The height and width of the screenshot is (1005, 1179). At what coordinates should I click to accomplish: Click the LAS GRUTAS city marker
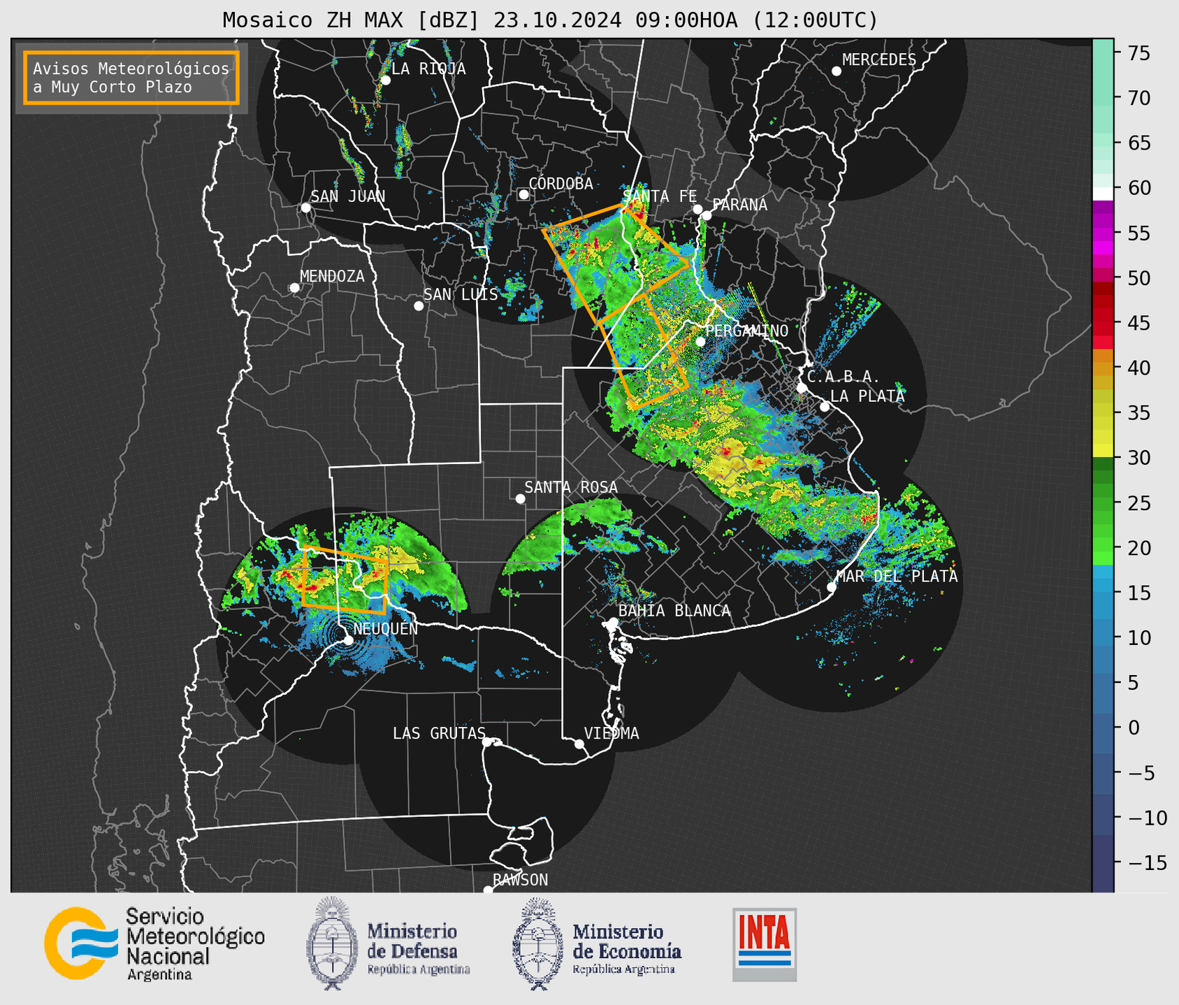pyautogui.click(x=487, y=742)
